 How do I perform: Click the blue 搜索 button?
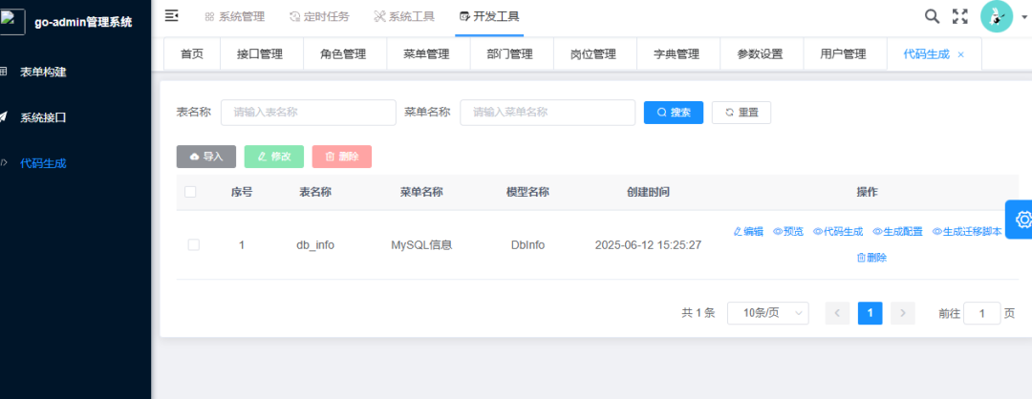pos(674,113)
